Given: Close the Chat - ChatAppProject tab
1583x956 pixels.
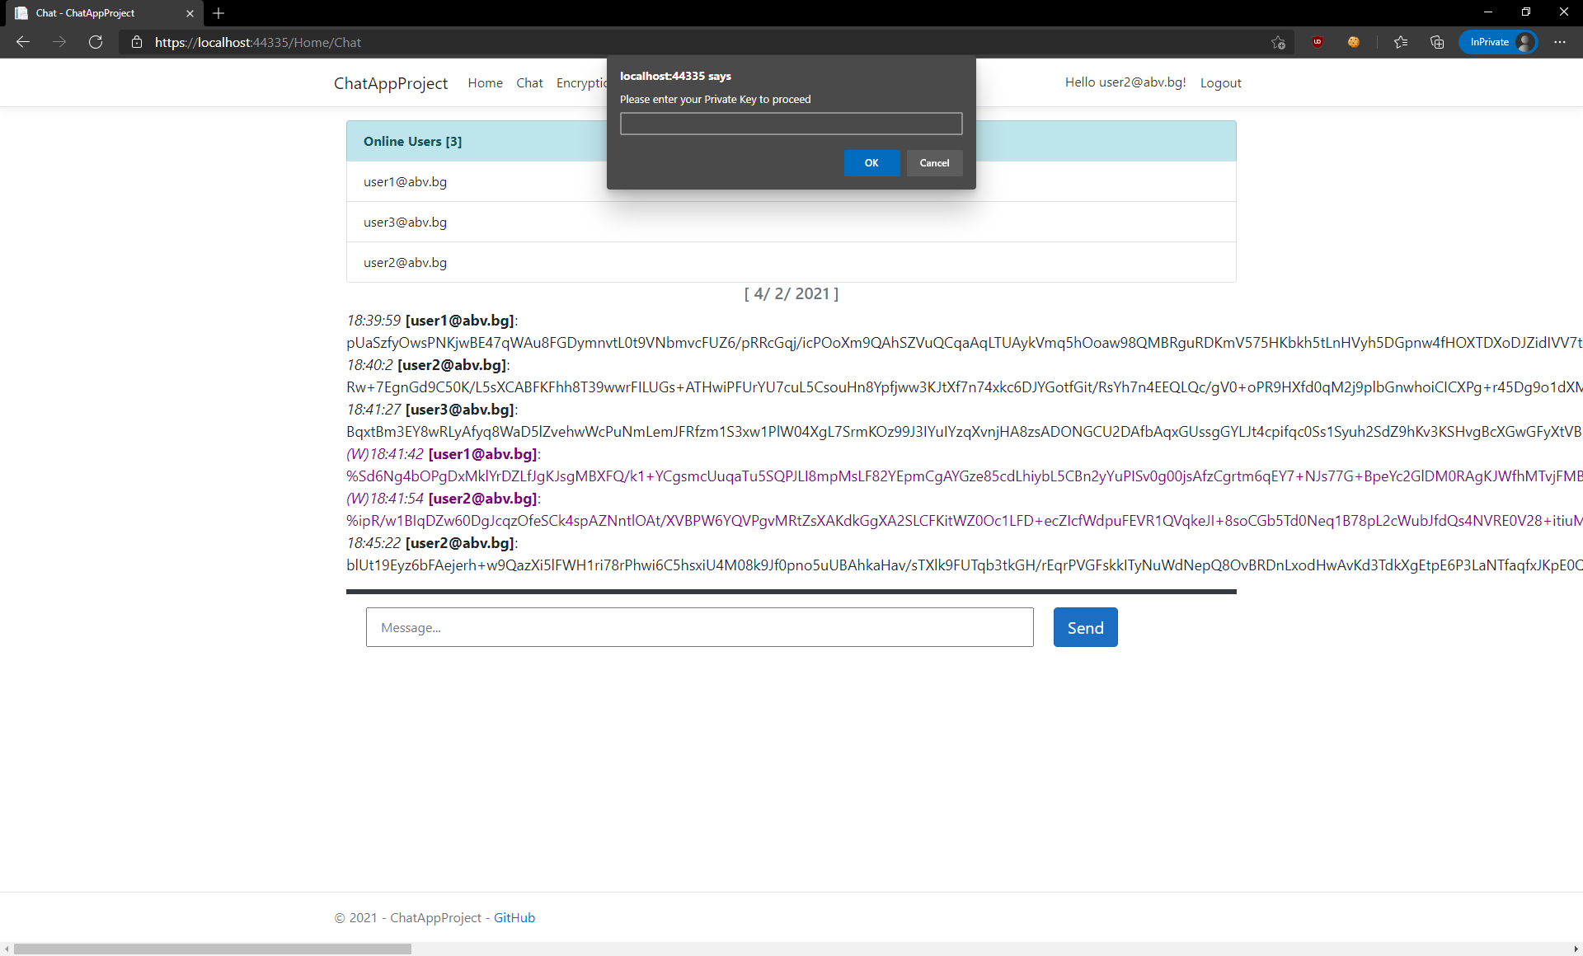Looking at the screenshot, I should pos(190,13).
